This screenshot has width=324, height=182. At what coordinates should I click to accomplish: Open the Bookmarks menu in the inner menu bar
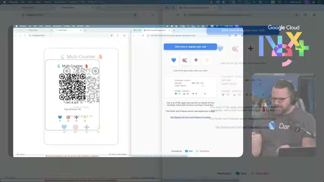coord(57,26)
